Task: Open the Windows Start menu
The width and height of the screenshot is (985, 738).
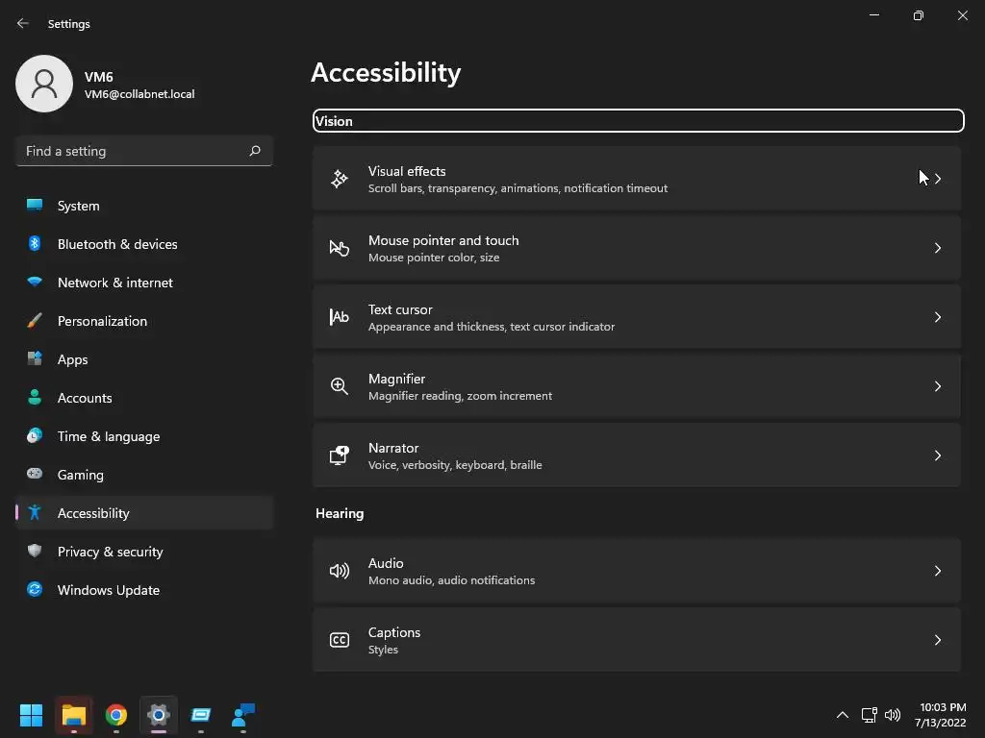Action: coord(32,715)
